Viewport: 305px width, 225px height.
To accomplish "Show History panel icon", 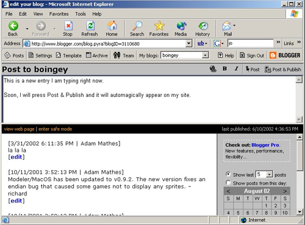I will [x=203, y=29].
